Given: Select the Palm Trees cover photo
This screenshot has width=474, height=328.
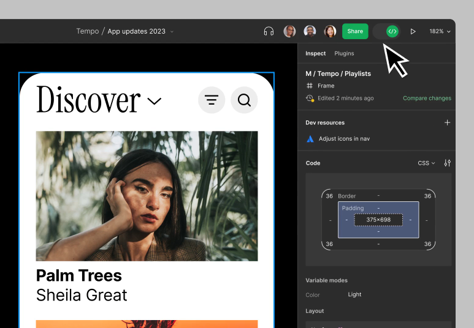Looking at the screenshot, I should [x=147, y=196].
